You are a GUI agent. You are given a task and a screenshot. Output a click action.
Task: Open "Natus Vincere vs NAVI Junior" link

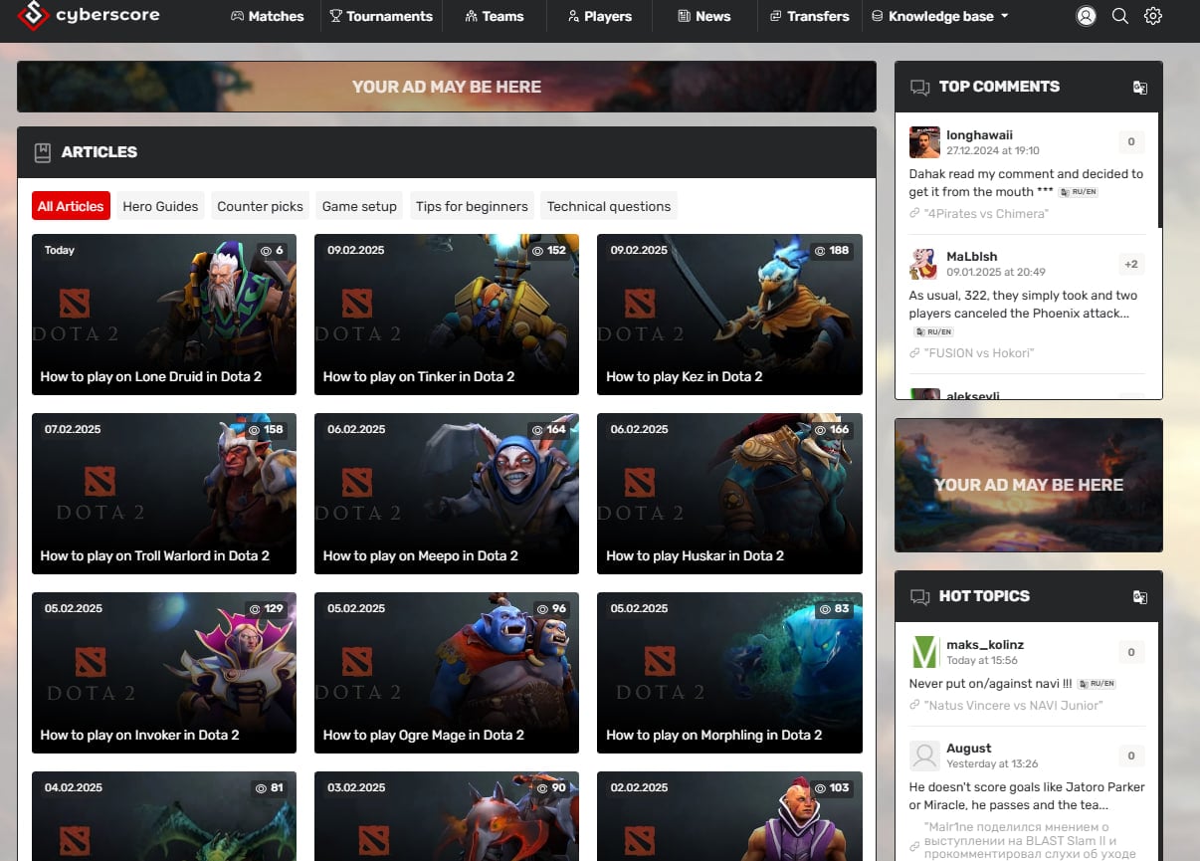point(1013,706)
